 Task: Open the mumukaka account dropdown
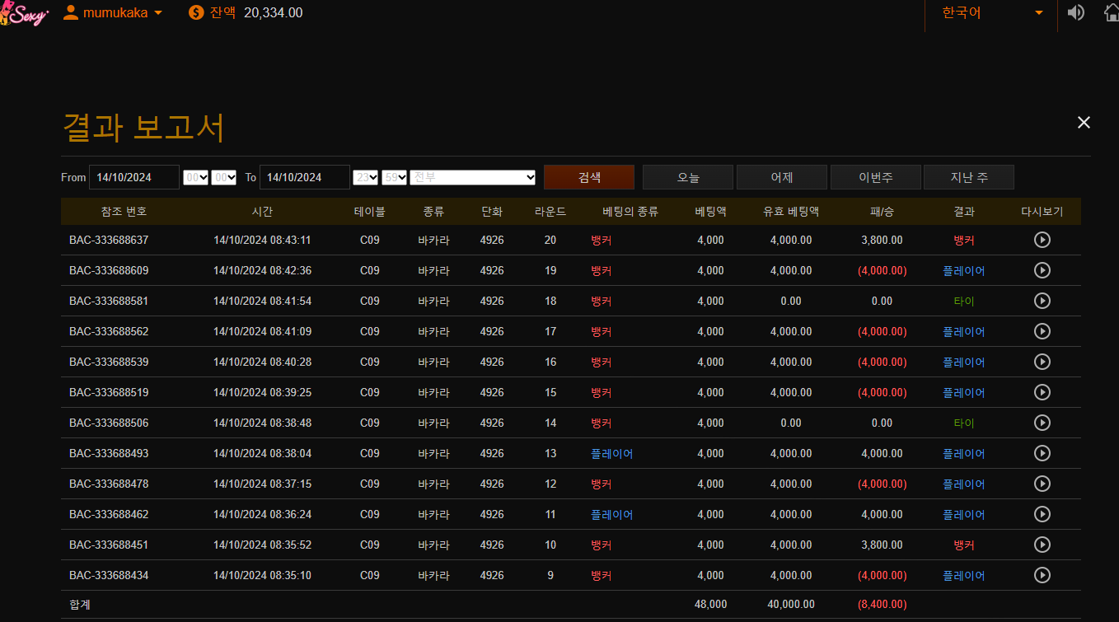tap(113, 12)
